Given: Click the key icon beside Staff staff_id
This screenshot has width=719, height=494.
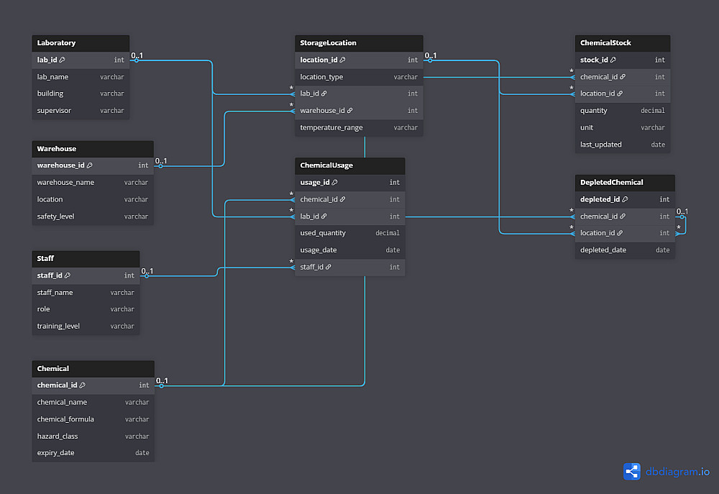Looking at the screenshot, I should 68,275.
